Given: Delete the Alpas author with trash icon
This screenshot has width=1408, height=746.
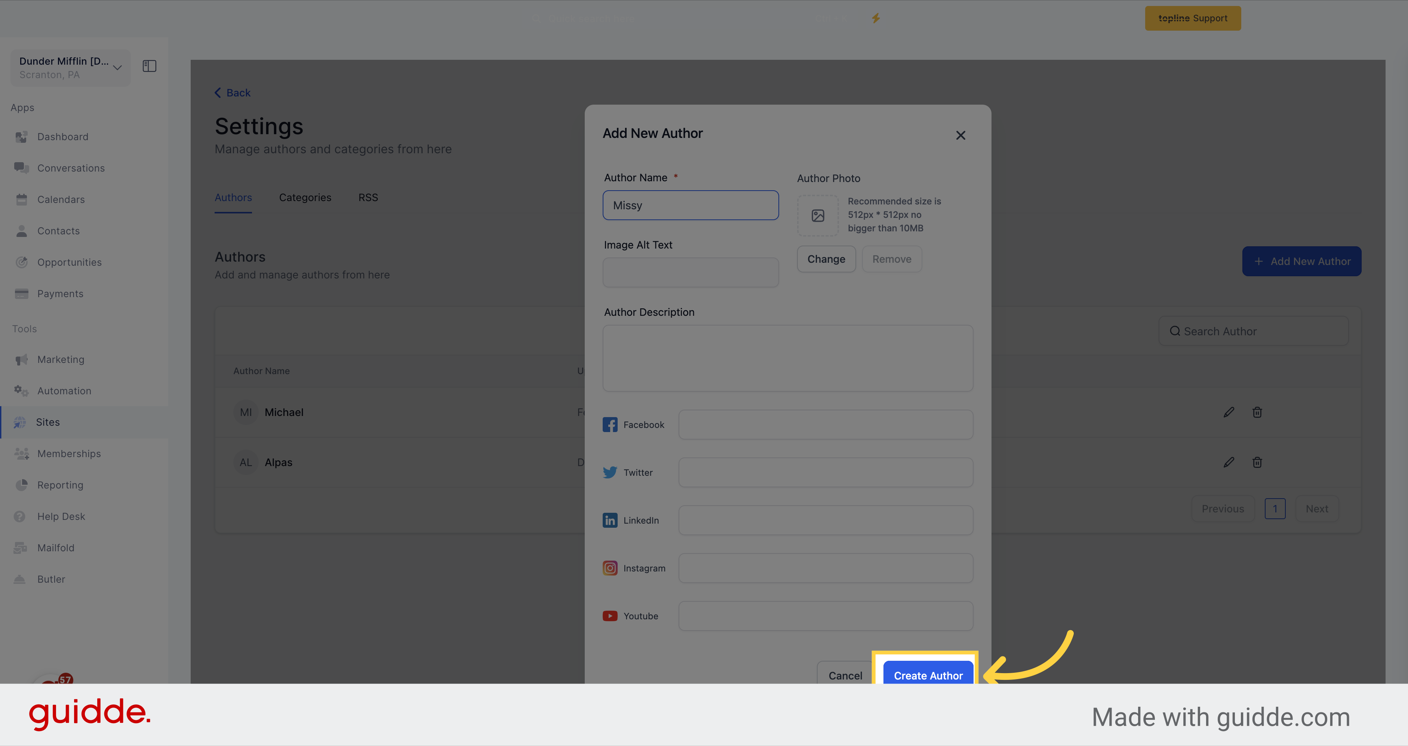Looking at the screenshot, I should (x=1257, y=462).
